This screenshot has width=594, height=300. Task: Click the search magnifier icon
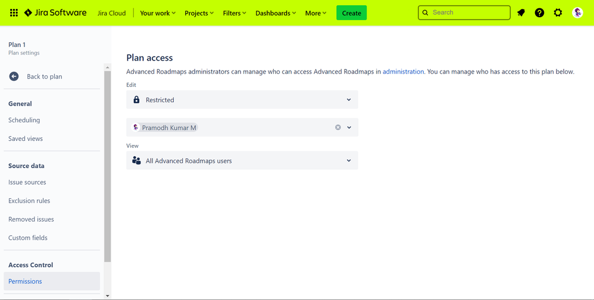tap(426, 12)
